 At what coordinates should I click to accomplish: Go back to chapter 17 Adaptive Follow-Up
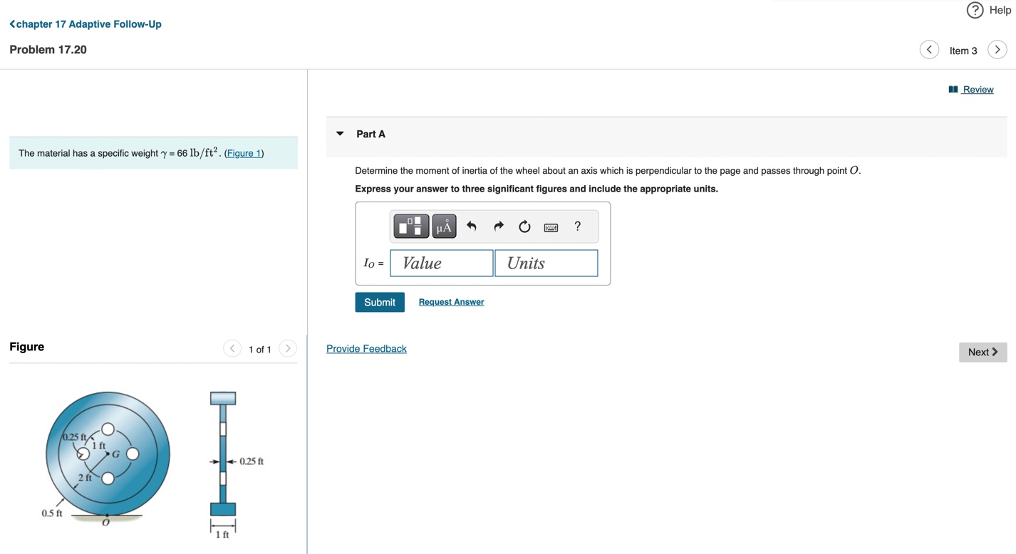85,24
